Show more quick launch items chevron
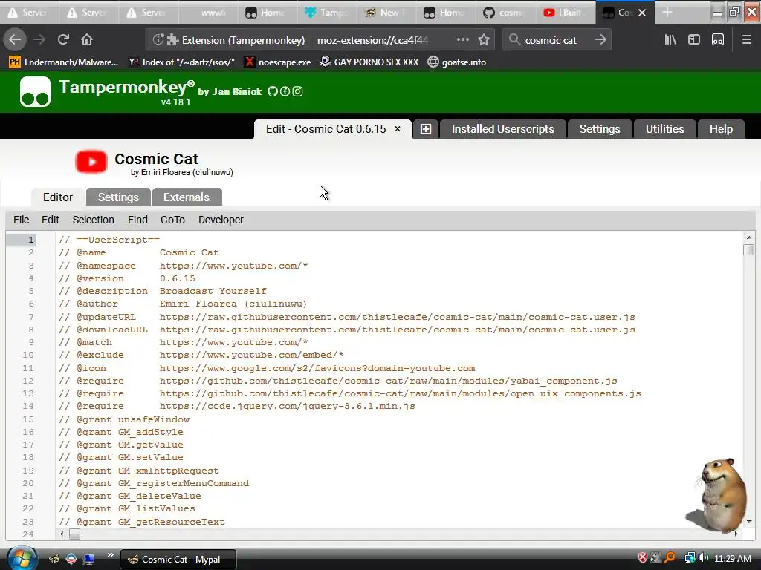This screenshot has height=570, width=761. point(110,555)
